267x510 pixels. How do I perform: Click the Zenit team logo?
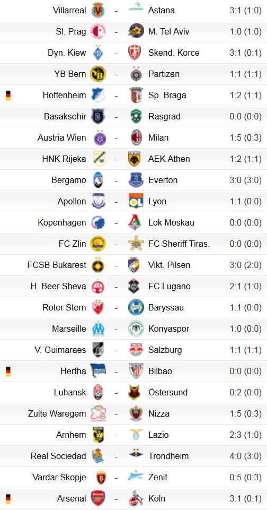[x=136, y=477]
